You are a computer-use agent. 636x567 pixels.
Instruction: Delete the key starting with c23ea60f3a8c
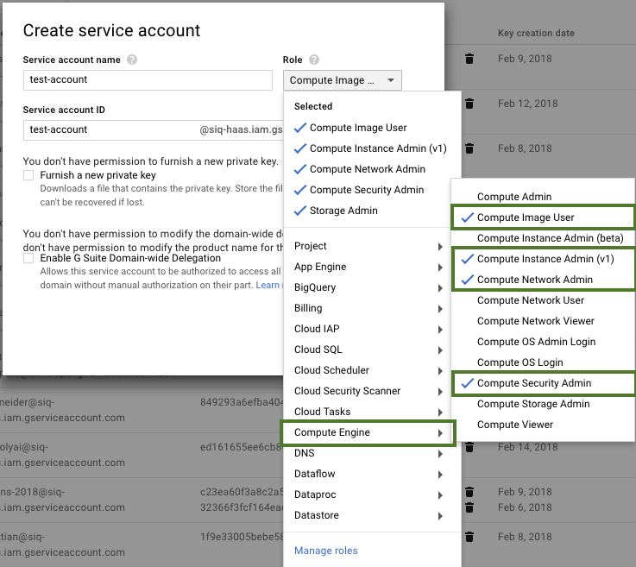click(469, 492)
